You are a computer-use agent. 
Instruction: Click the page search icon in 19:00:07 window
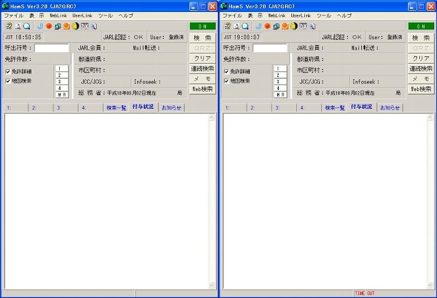pos(312,26)
